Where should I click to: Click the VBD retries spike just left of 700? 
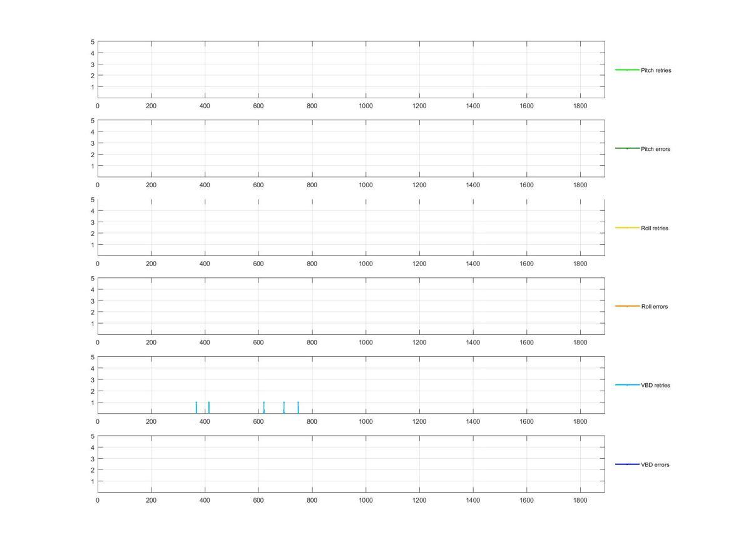click(x=284, y=408)
